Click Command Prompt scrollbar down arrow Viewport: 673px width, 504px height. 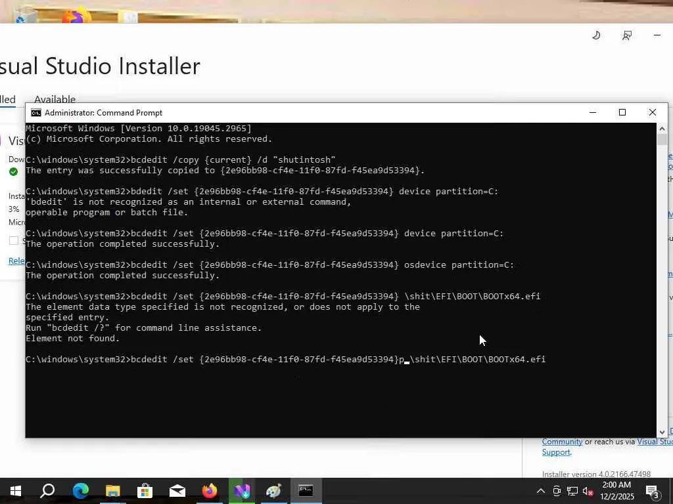pyautogui.click(x=662, y=432)
